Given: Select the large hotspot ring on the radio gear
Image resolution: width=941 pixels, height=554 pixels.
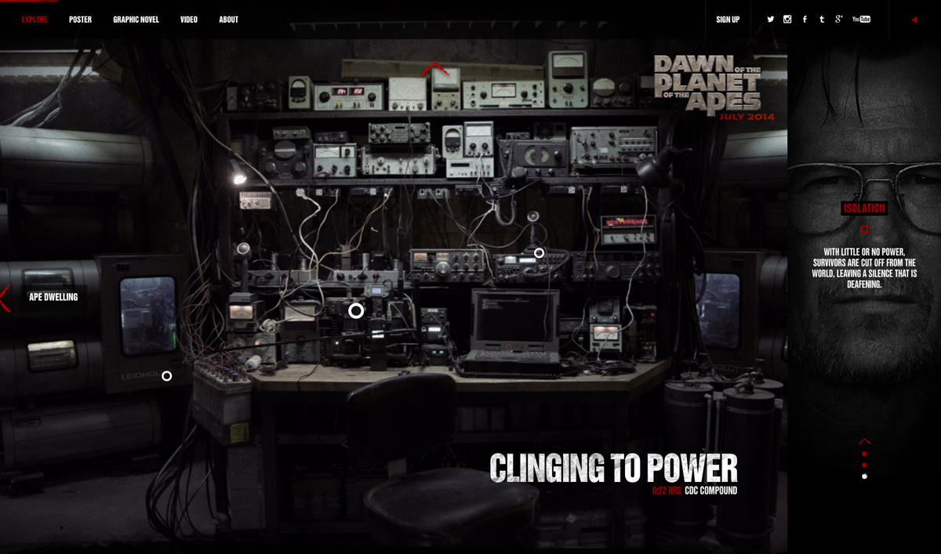Looking at the screenshot, I should tap(356, 311).
